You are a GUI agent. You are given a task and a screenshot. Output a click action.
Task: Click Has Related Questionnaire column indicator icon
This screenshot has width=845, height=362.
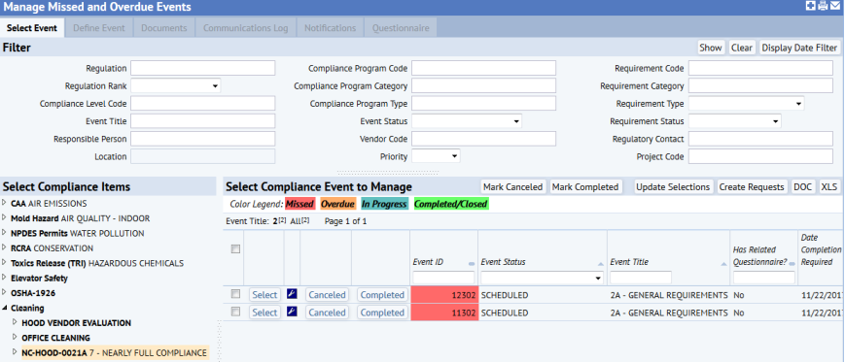[792, 264]
